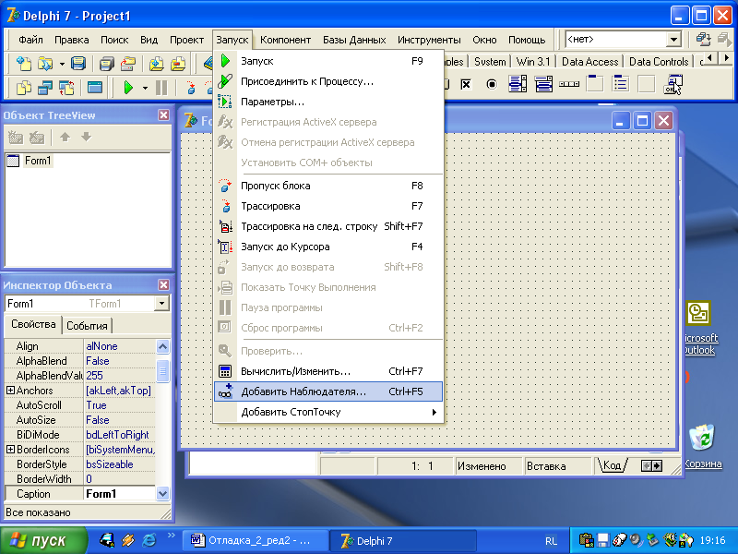The width and height of the screenshot is (738, 554).
Task: Select the ComboBox component in palette
Action: pos(543,84)
